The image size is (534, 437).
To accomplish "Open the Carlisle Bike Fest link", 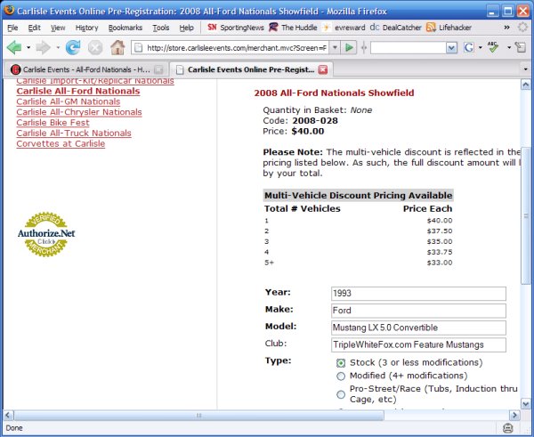I will (x=53, y=123).
